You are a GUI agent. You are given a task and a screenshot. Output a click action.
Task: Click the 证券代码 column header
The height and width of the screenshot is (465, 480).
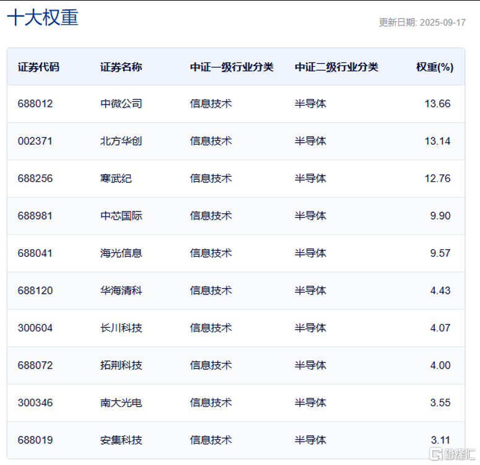coord(38,67)
